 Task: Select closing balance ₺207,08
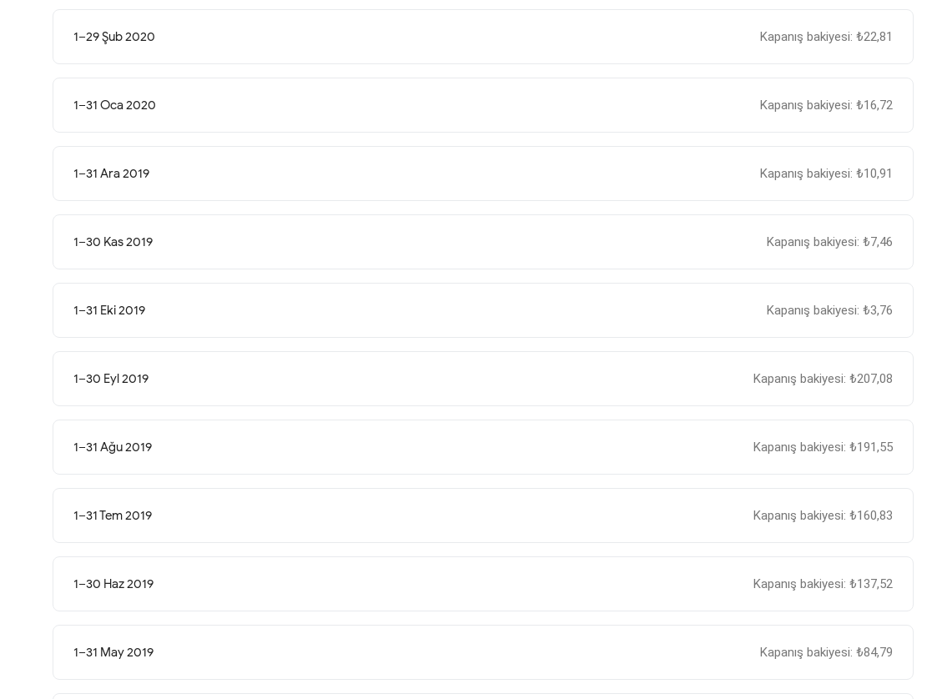click(823, 379)
